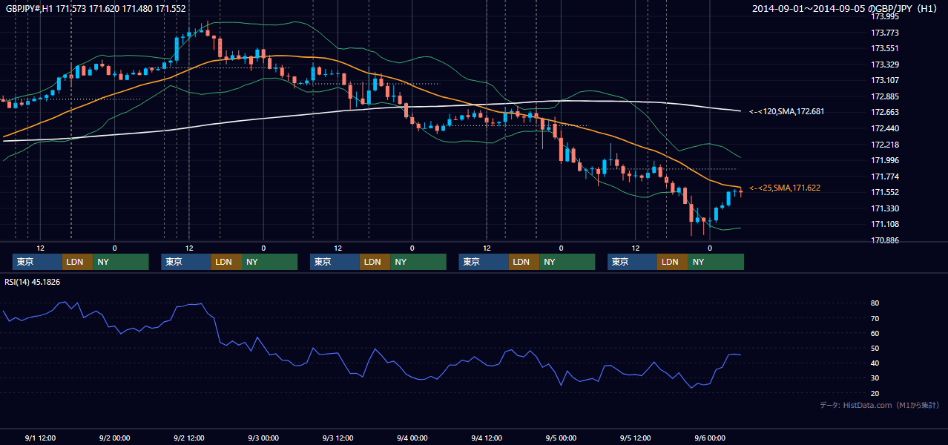The width and height of the screenshot is (948, 445).
Task: Click price axis value 172.218
Action: click(885, 145)
